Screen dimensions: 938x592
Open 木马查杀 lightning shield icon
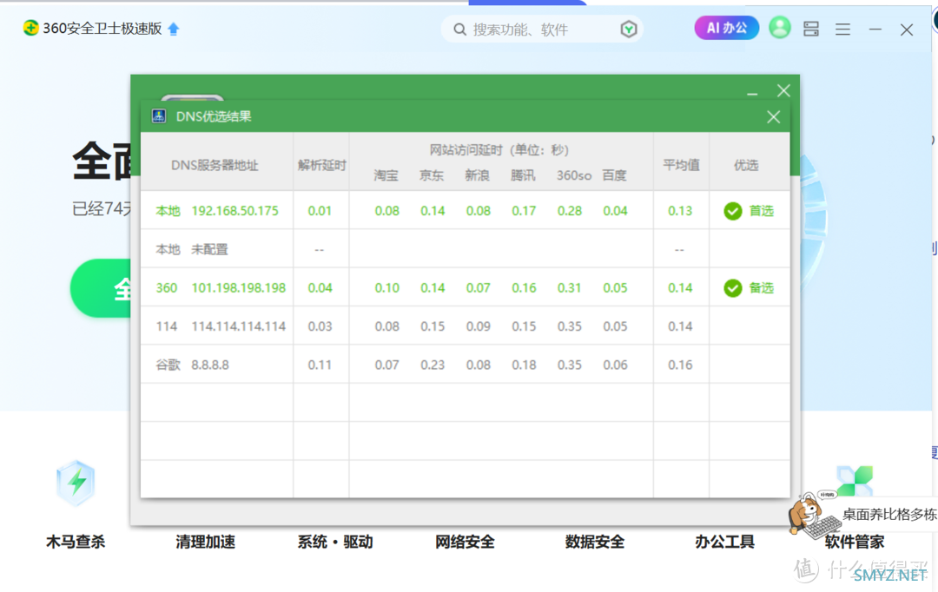pos(76,483)
